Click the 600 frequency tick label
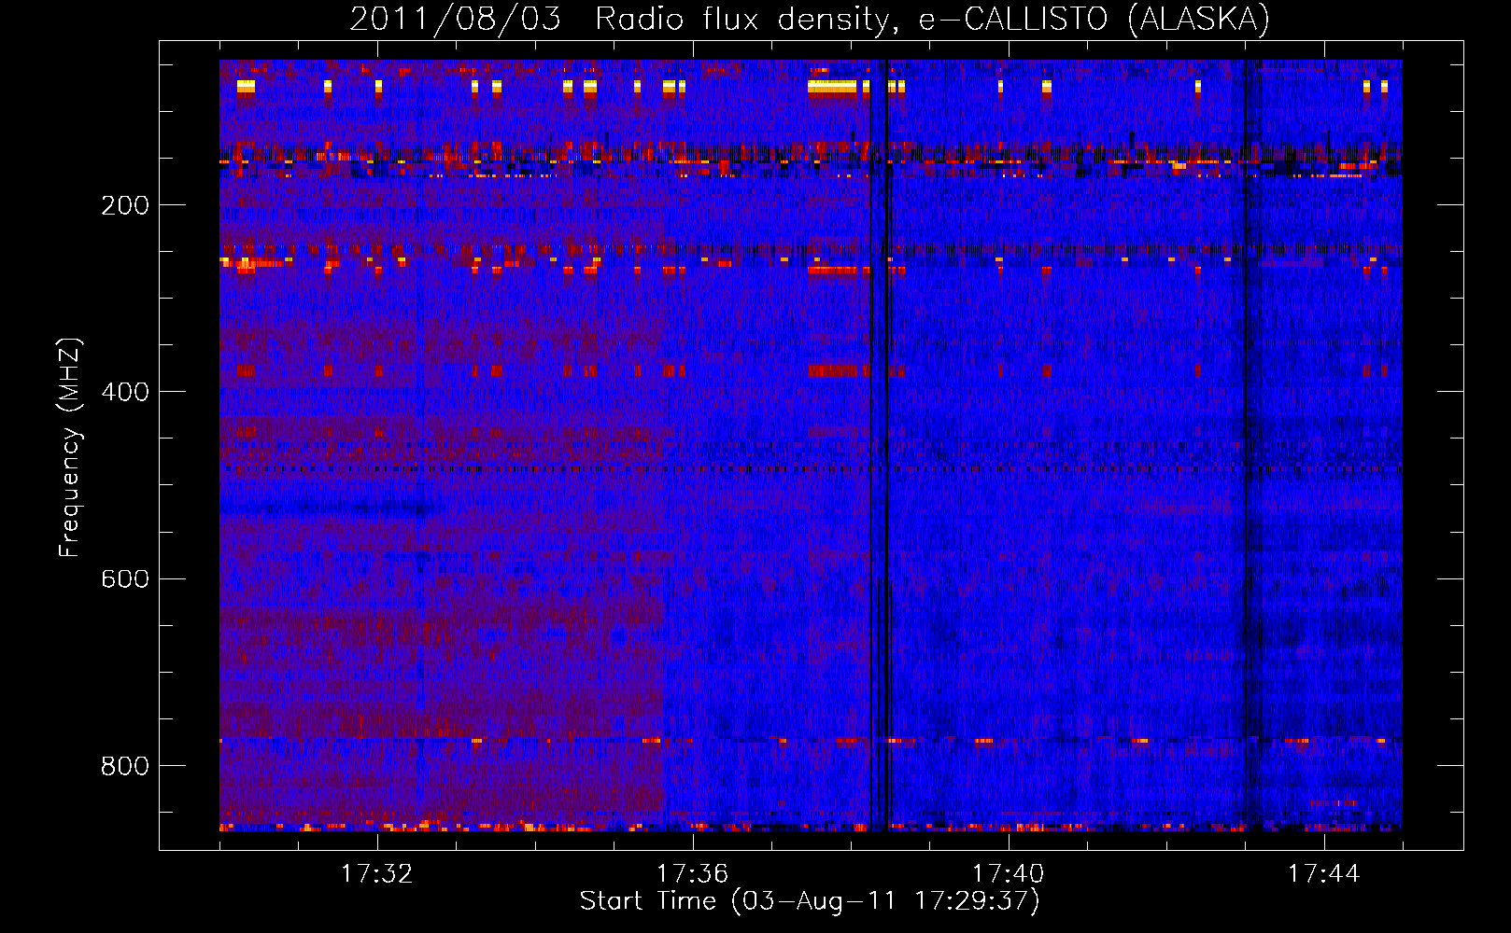 click(x=125, y=578)
